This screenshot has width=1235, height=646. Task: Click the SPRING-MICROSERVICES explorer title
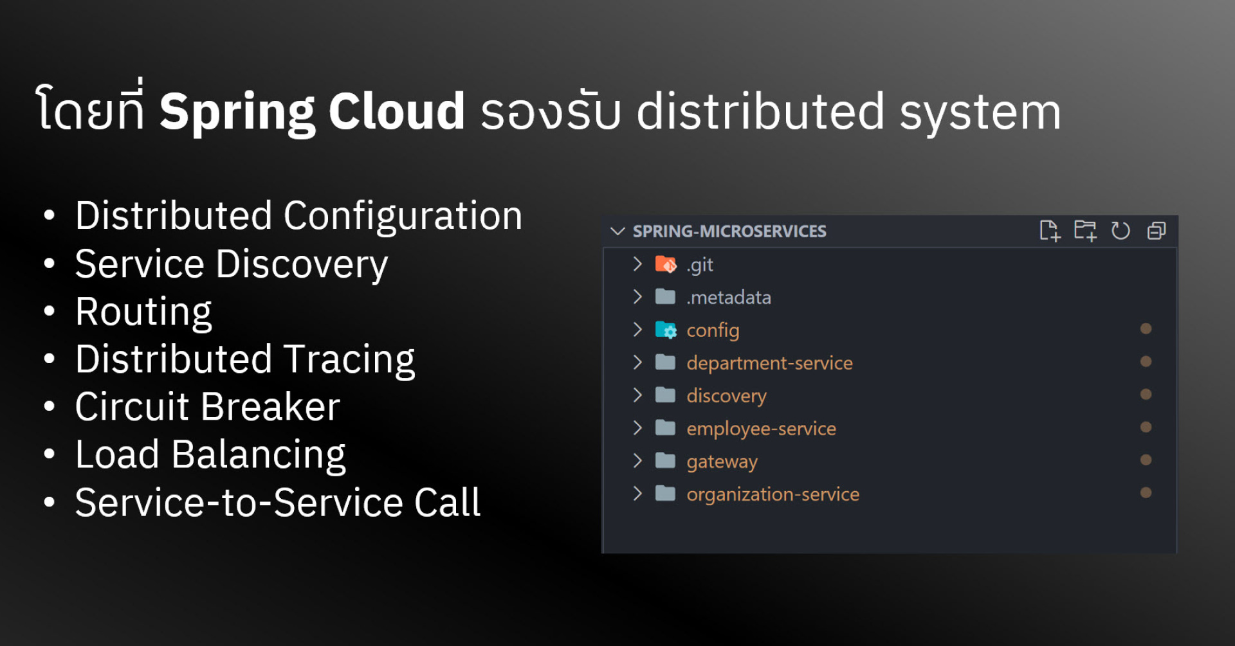point(729,231)
